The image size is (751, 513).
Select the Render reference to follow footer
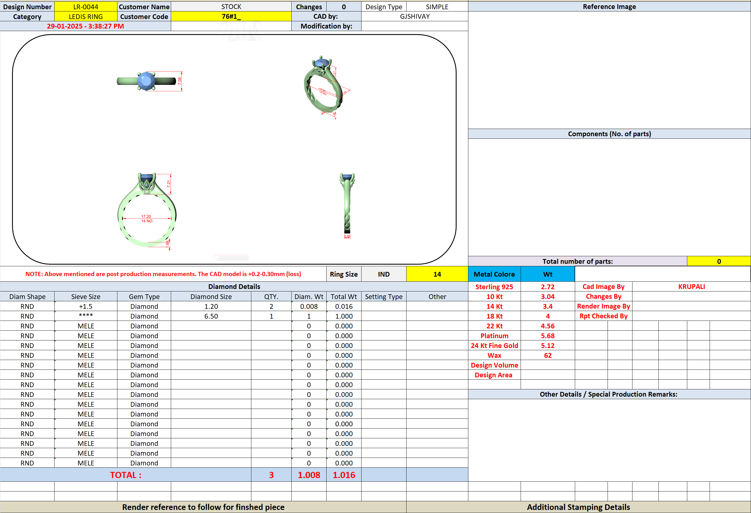coord(203,507)
